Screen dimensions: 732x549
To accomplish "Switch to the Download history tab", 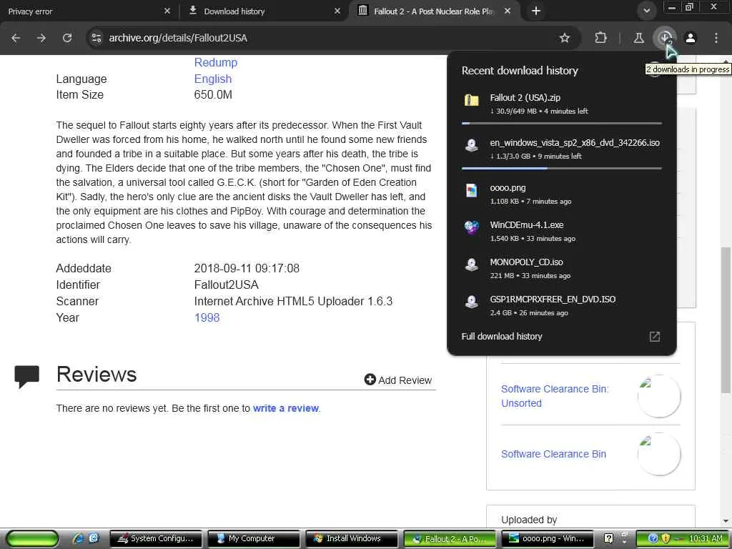I will pyautogui.click(x=264, y=11).
